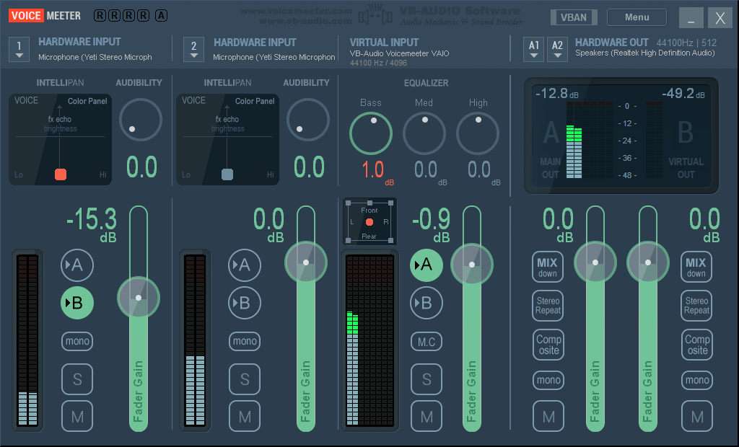Mute the virtual input
This screenshot has height=447, width=739.
(427, 417)
